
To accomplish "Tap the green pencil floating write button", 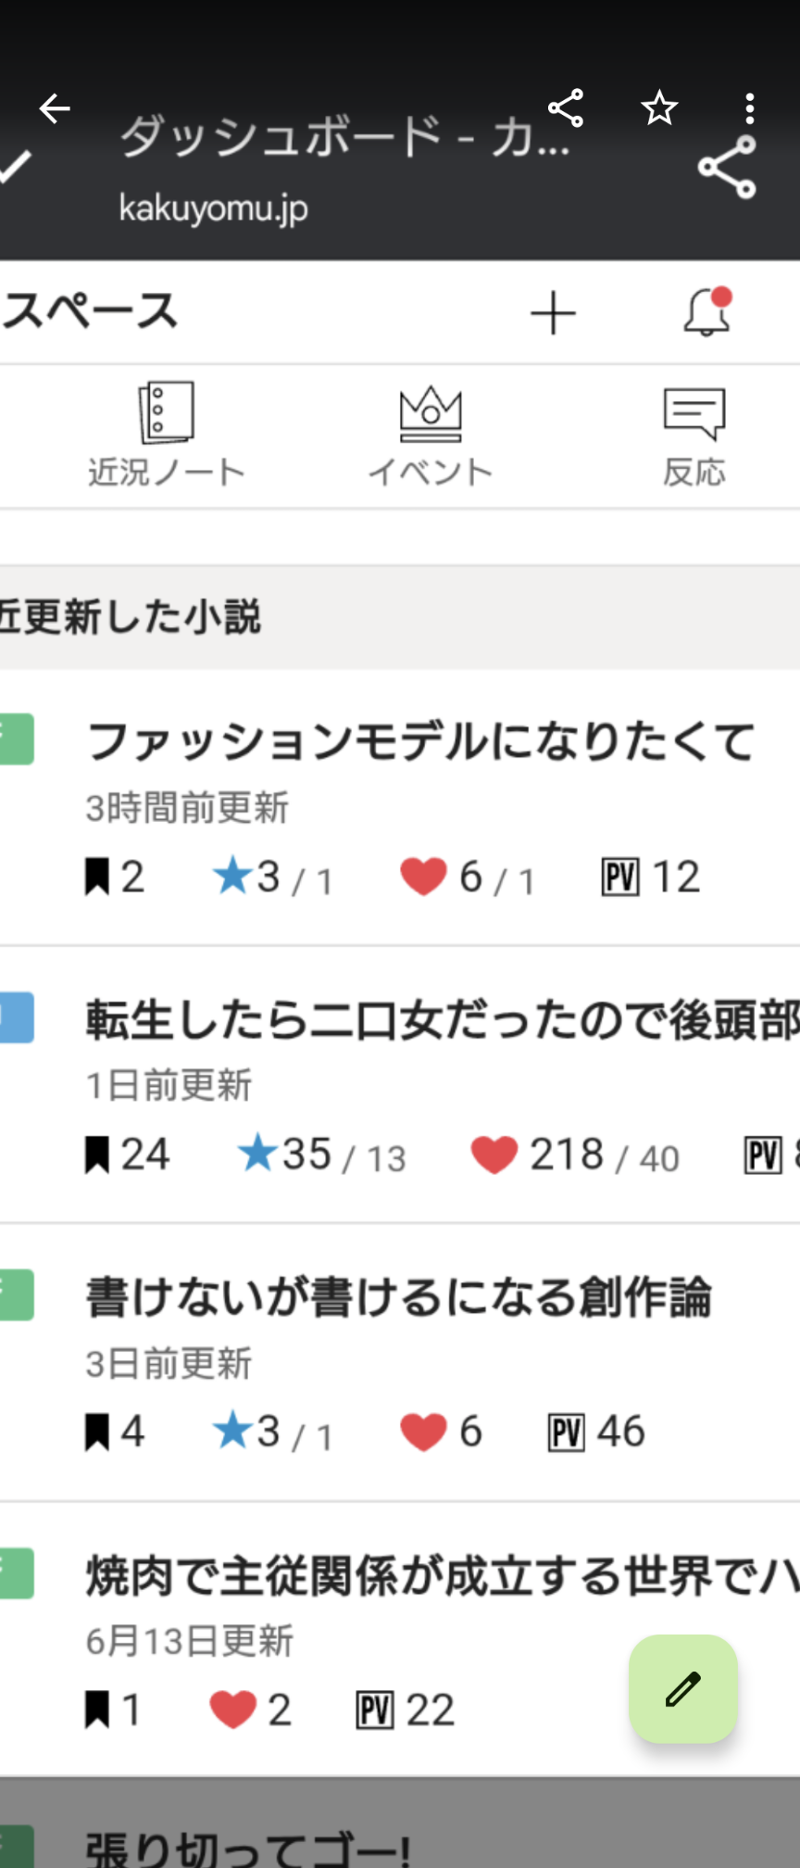I will point(682,1688).
